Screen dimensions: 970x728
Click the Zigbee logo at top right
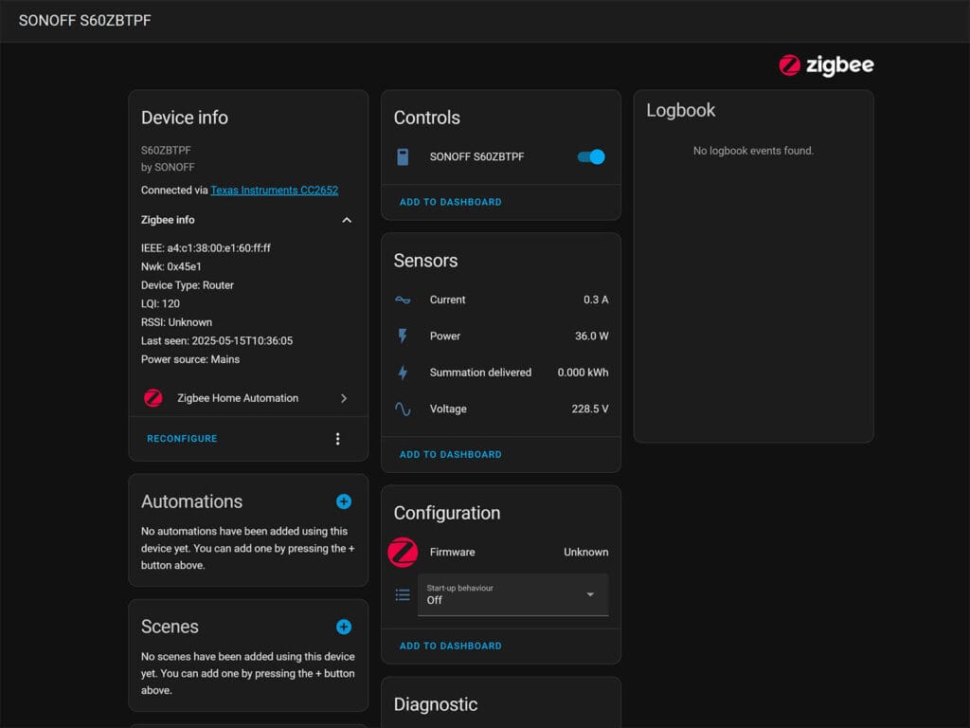click(826, 65)
